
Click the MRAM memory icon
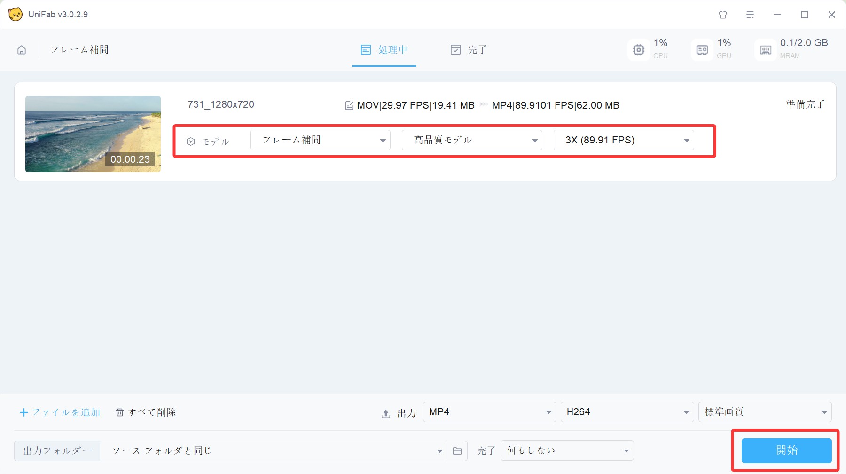[765, 50]
